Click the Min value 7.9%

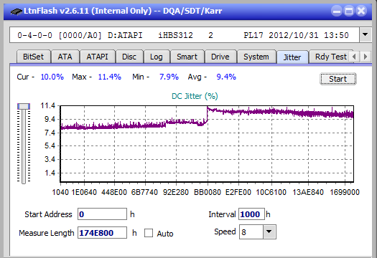click(169, 77)
